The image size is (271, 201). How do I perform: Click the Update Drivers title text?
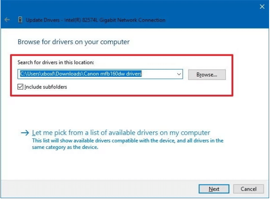click(96, 20)
